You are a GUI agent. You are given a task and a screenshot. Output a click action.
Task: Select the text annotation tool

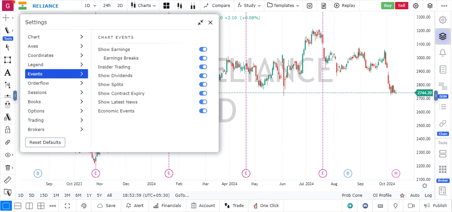coord(7,73)
